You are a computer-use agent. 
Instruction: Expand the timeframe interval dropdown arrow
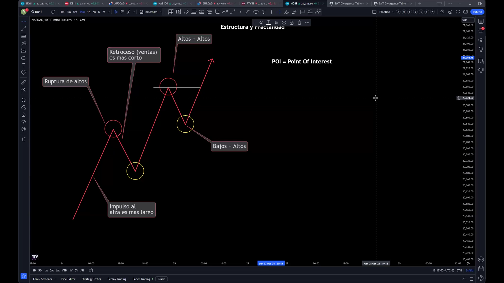108,12
